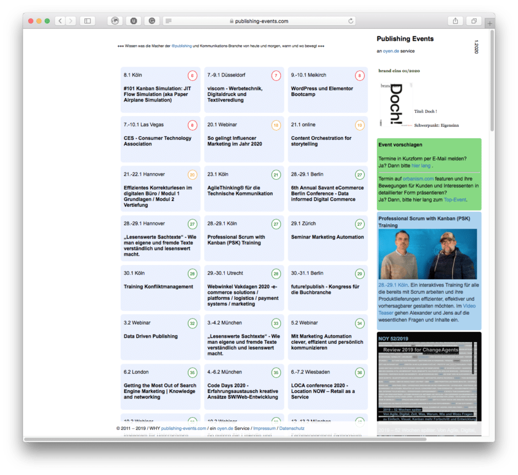Click the Grammarly extension icon in toolbar
This screenshot has width=518, height=475.
152,21
